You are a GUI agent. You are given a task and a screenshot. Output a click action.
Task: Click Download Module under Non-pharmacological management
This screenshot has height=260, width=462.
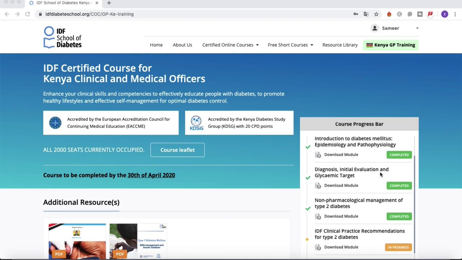click(341, 216)
